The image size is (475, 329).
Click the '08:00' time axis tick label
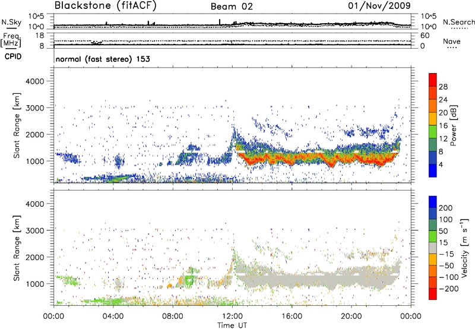tap(173, 317)
